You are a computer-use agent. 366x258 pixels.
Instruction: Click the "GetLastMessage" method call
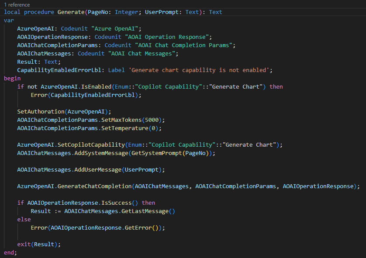click(145, 211)
